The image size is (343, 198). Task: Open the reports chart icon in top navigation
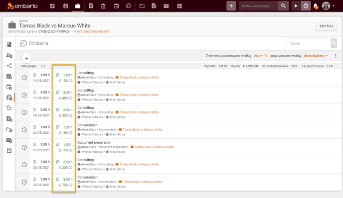179,6
